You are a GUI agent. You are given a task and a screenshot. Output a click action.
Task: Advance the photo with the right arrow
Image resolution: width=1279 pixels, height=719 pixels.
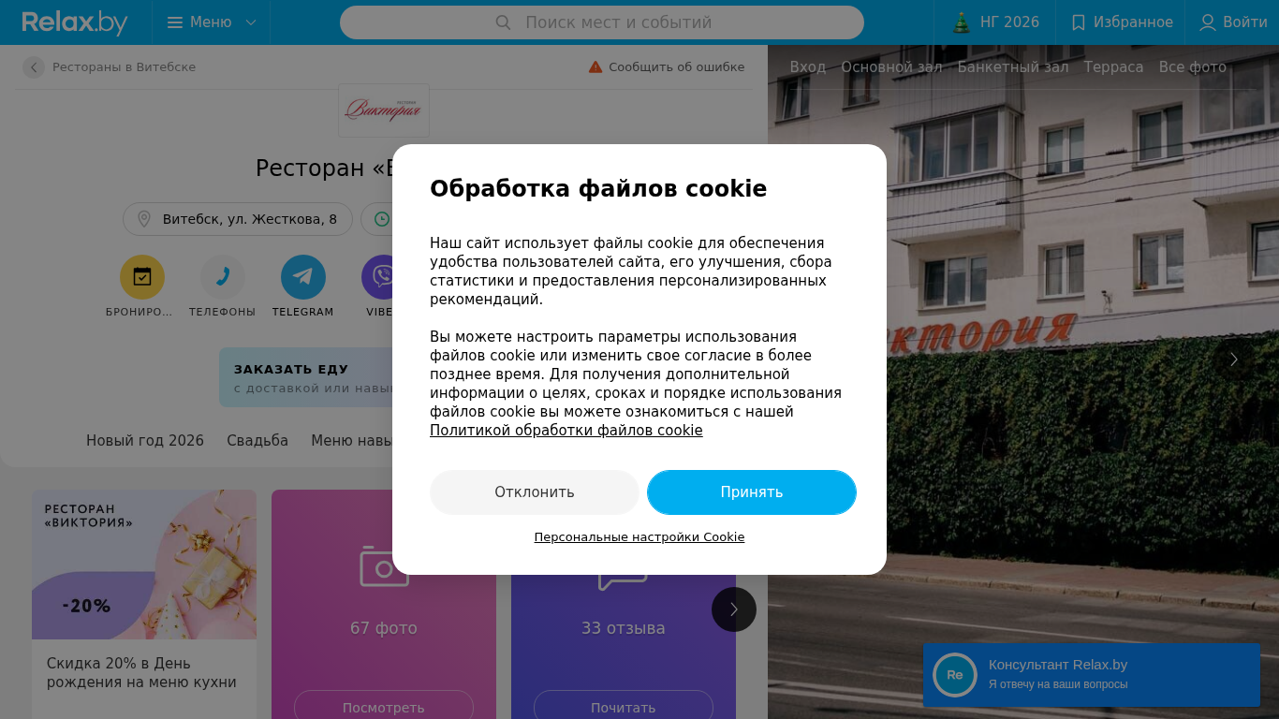[1234, 359]
